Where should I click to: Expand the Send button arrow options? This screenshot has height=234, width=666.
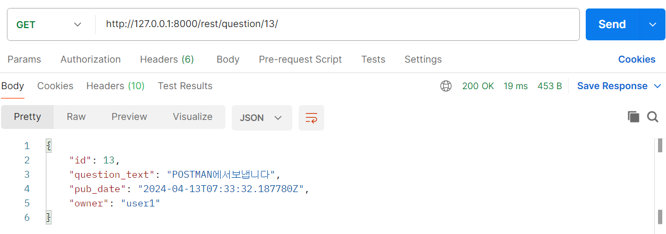tap(653, 24)
